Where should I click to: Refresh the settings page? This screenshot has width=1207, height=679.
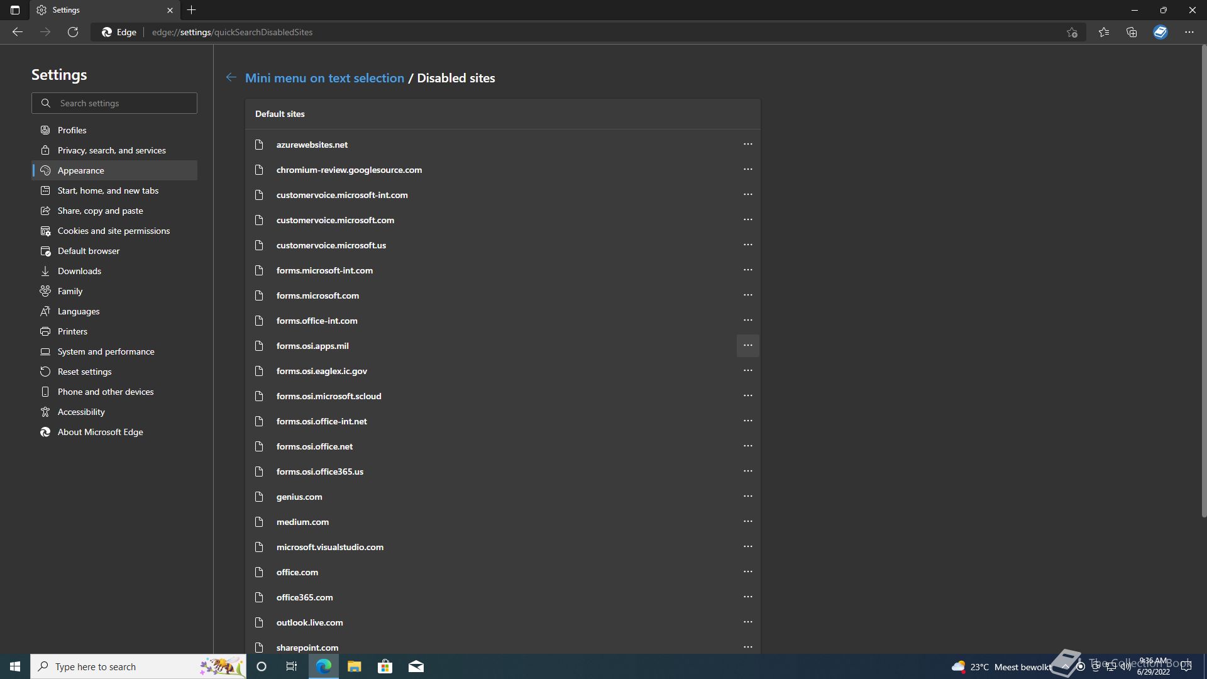(x=73, y=32)
